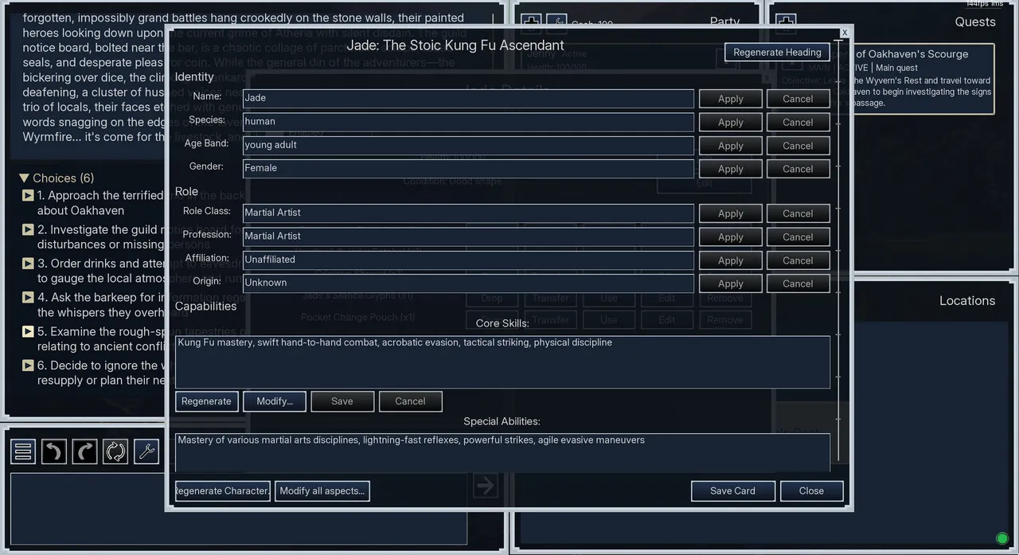Click Modify all aspects... button
Image resolution: width=1019 pixels, height=555 pixels.
pyautogui.click(x=322, y=491)
